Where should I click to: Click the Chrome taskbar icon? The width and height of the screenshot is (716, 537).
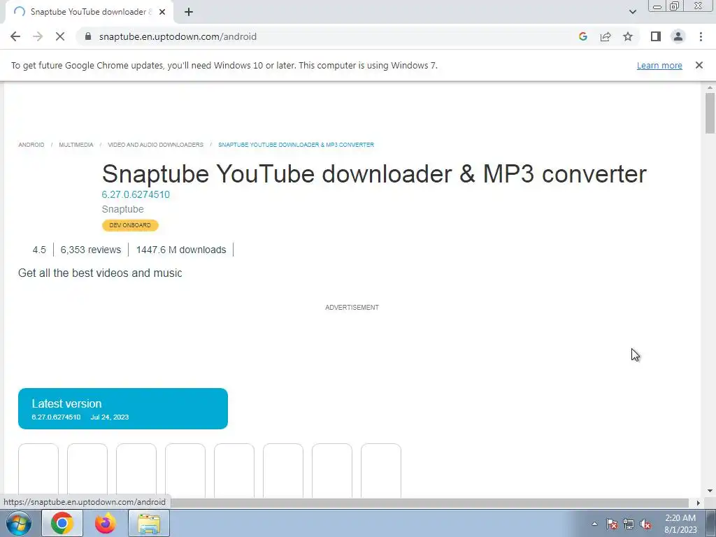[62, 523]
